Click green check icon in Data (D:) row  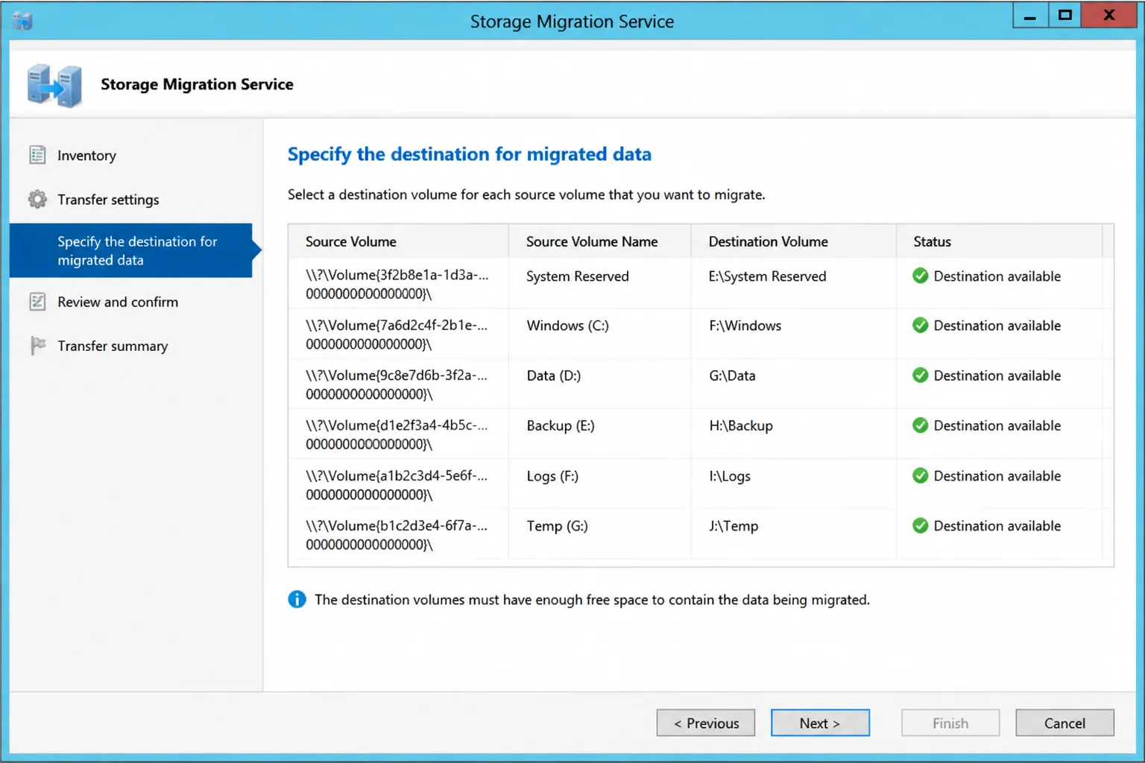[x=921, y=376]
